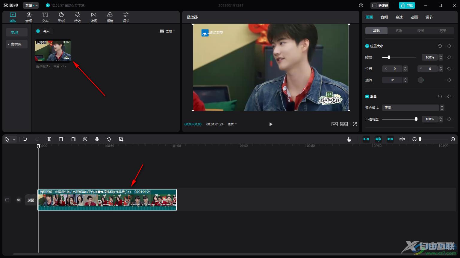Select the imported video thumbnail
This screenshot has height=258, width=460.
tap(53, 51)
